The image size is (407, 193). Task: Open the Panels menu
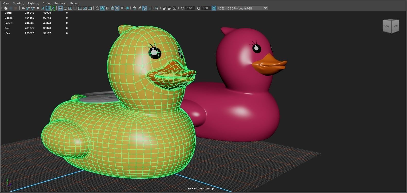(74, 3)
